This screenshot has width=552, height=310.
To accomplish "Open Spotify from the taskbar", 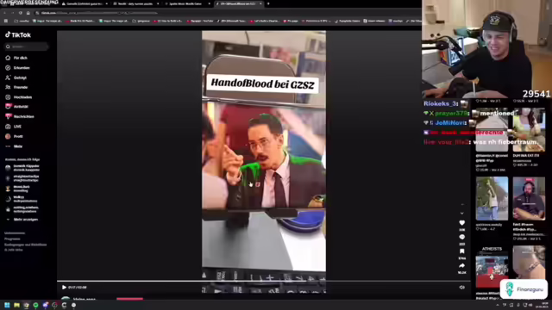I will tap(35, 305).
